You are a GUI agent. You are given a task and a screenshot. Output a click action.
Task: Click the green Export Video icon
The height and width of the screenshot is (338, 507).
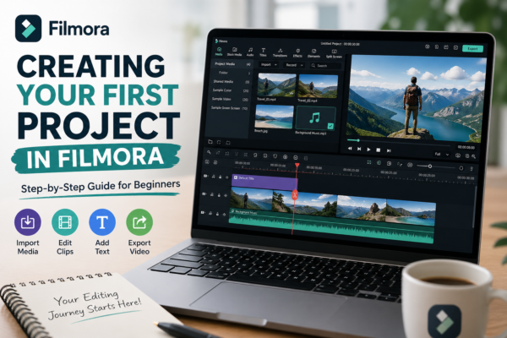(x=139, y=222)
